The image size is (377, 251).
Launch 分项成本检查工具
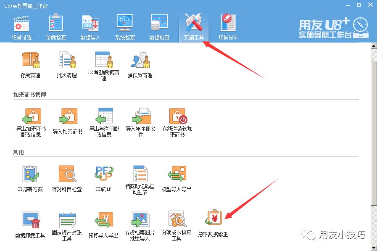pos(177,226)
